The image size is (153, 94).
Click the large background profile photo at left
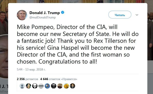[x=4, y=56]
